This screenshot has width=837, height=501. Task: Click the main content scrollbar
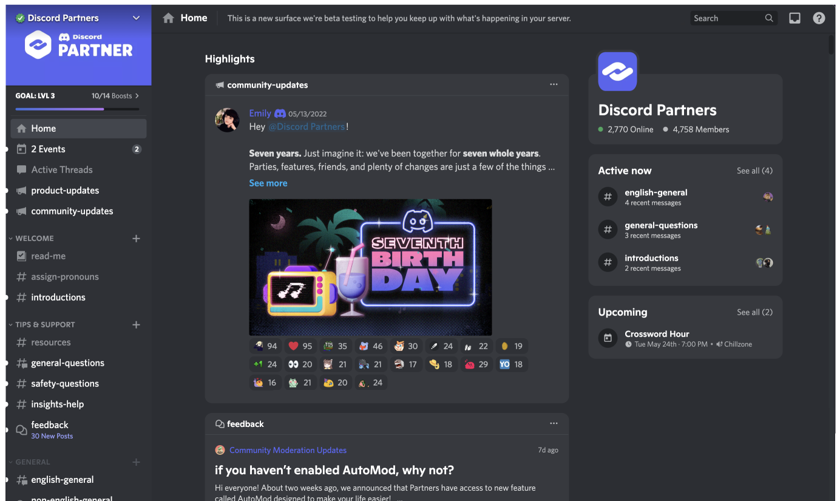832,46
